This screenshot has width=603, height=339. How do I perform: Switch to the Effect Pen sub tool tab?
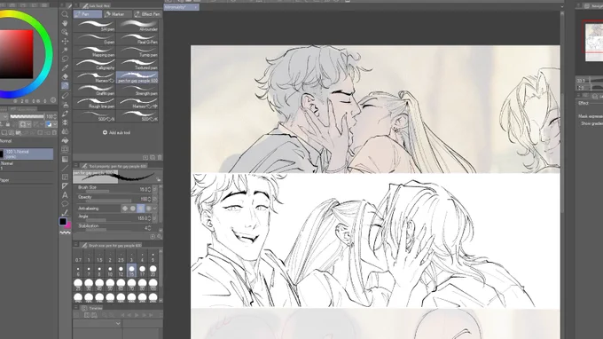pyautogui.click(x=148, y=14)
